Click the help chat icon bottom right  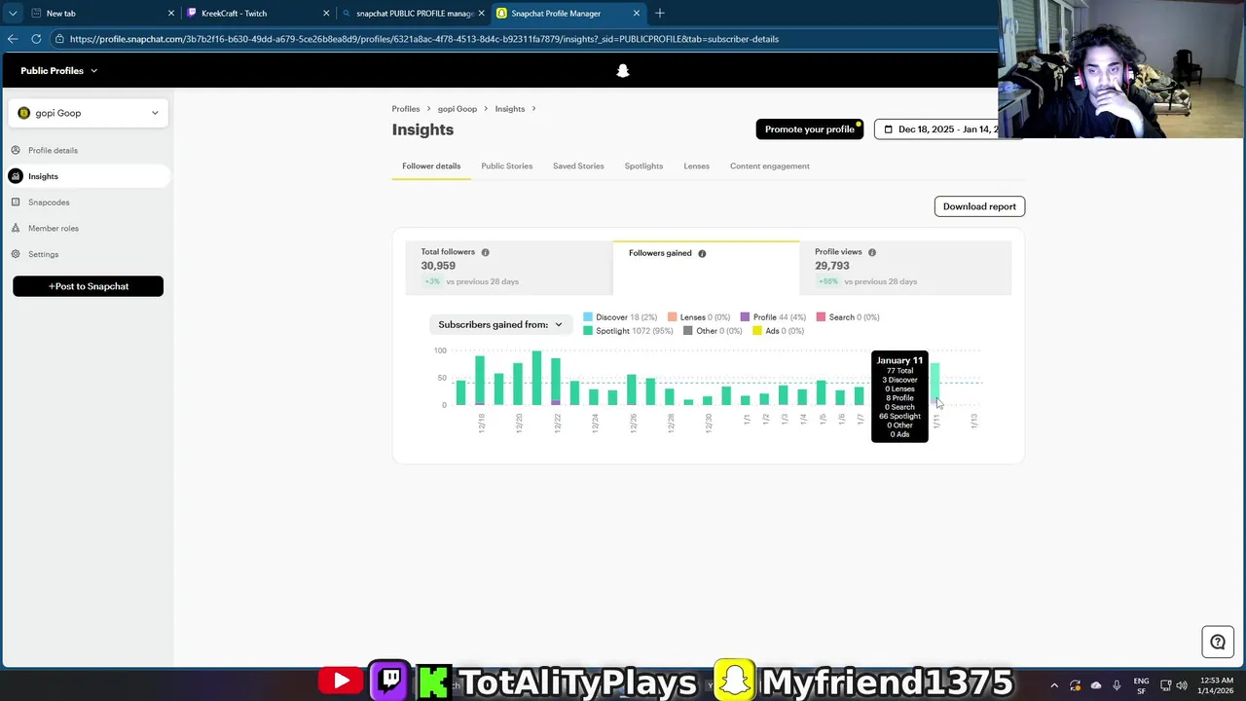click(1218, 642)
